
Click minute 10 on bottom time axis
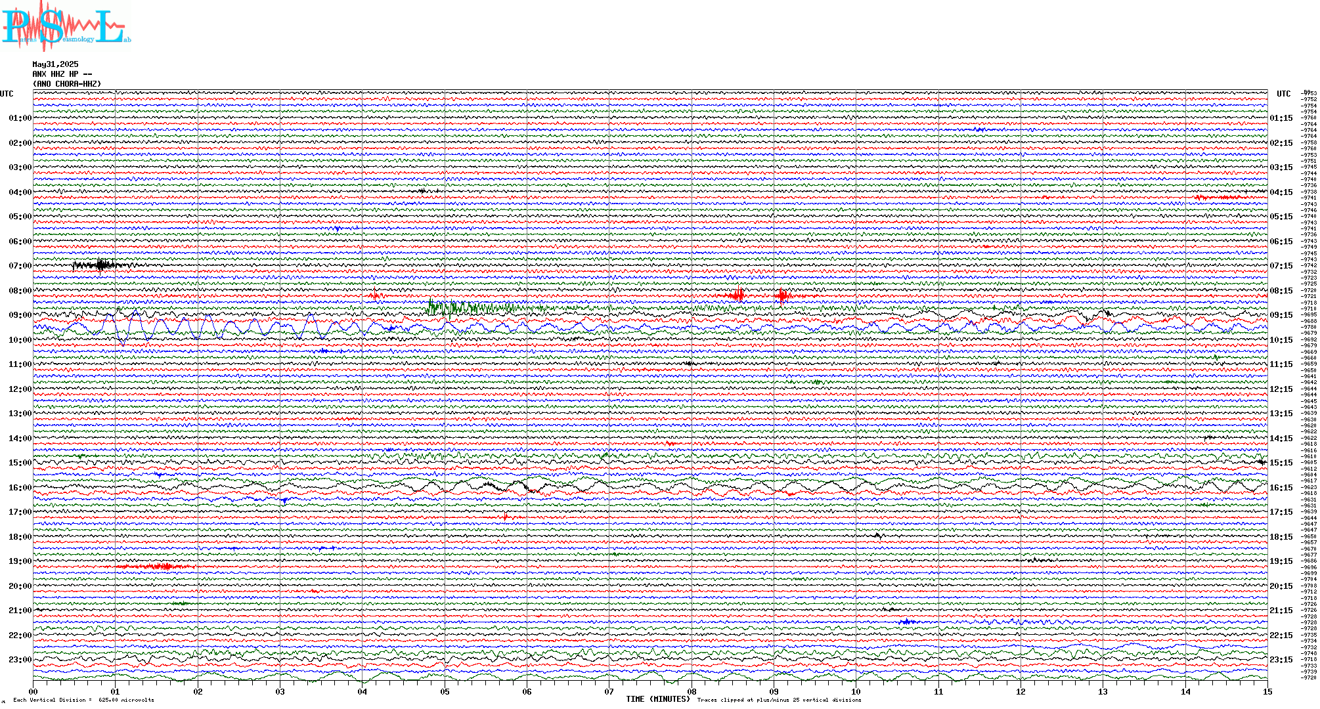(856, 692)
